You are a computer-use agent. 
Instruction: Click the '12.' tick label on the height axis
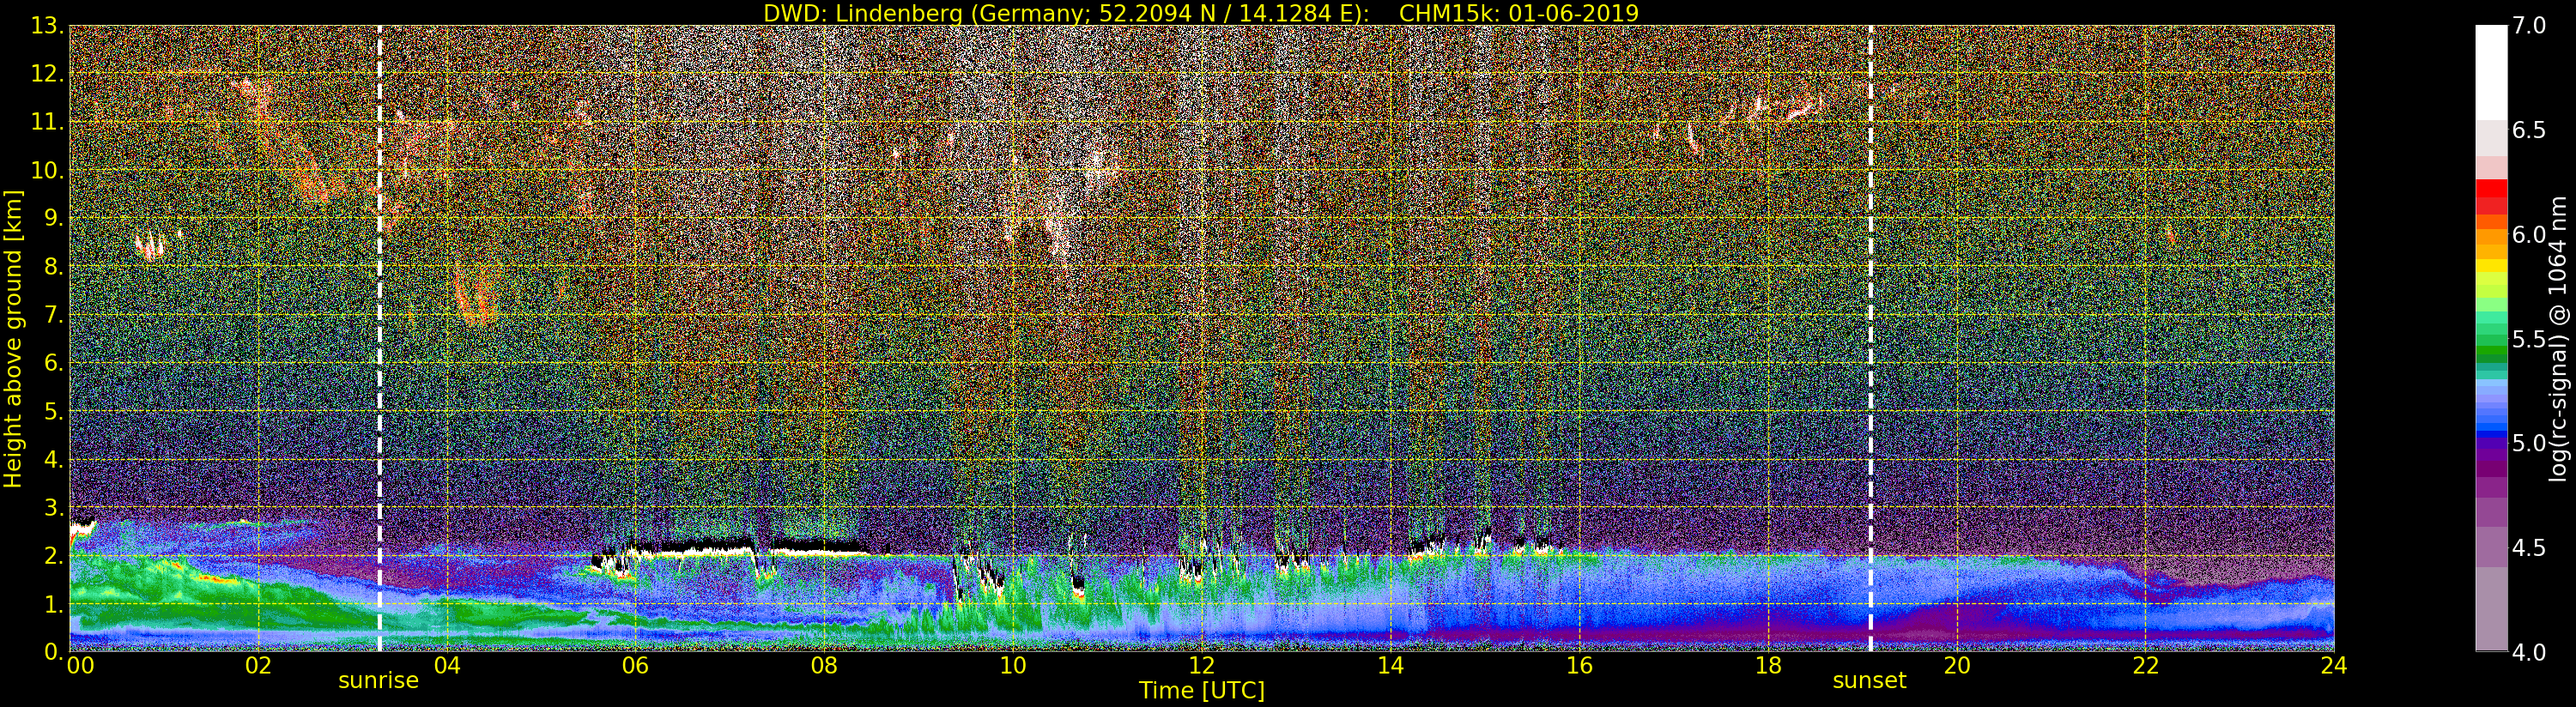(x=47, y=74)
